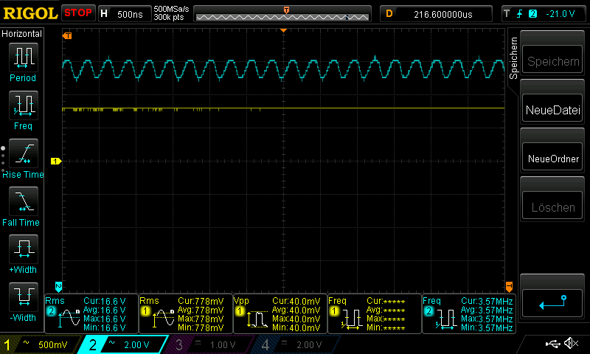Click the channel 2 Rms sine waveform icon
590x354 pixels.
pyautogui.click(x=69, y=319)
